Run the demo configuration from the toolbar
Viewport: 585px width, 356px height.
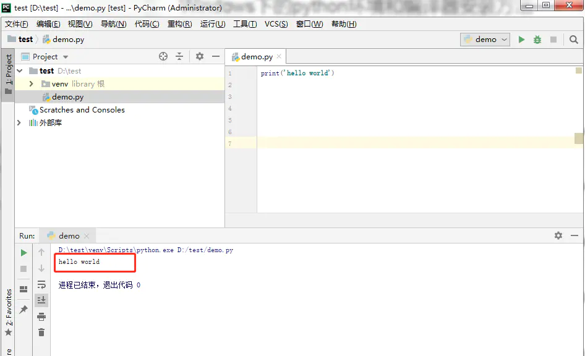pyautogui.click(x=521, y=40)
